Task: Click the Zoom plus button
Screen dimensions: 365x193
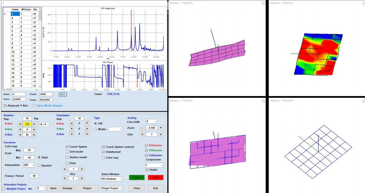Action: 161,128
